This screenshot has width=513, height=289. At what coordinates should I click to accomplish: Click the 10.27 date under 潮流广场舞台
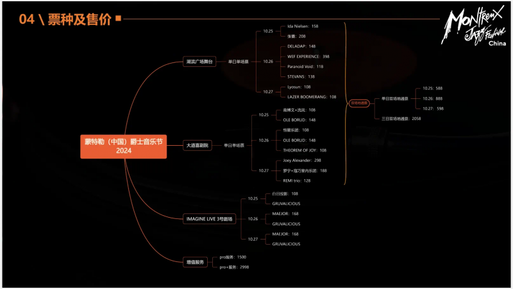(268, 92)
